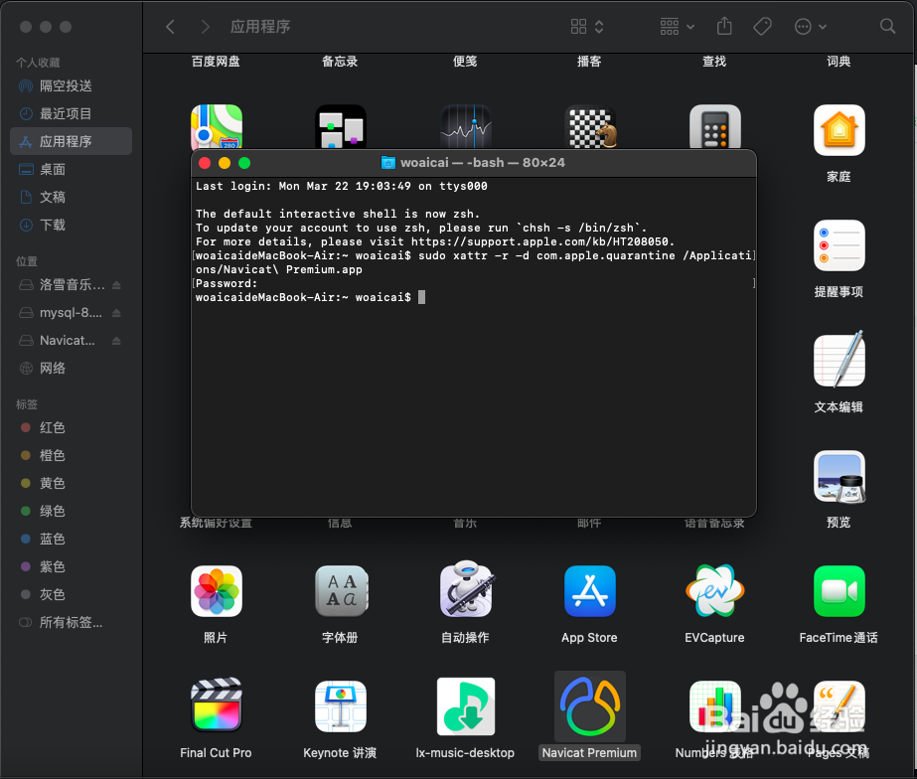Click the search magnifier icon
Image resolution: width=917 pixels, height=779 pixels.
(887, 27)
